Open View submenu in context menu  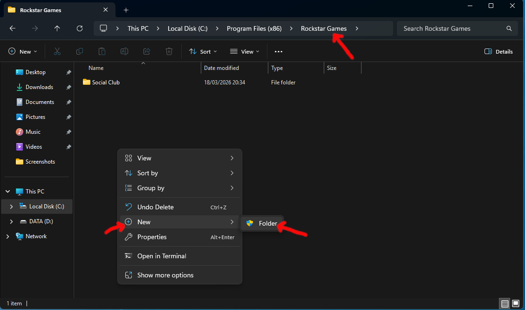click(180, 158)
